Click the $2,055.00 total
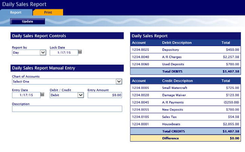The image size is (245, 152). (231, 124)
